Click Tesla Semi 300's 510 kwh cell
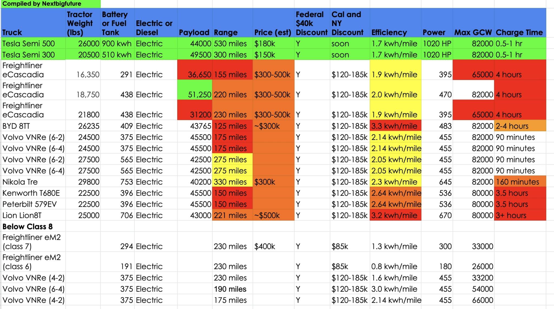554x309 pixels. coord(117,54)
